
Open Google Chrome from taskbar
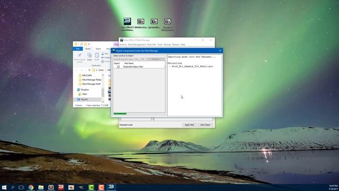31,187
